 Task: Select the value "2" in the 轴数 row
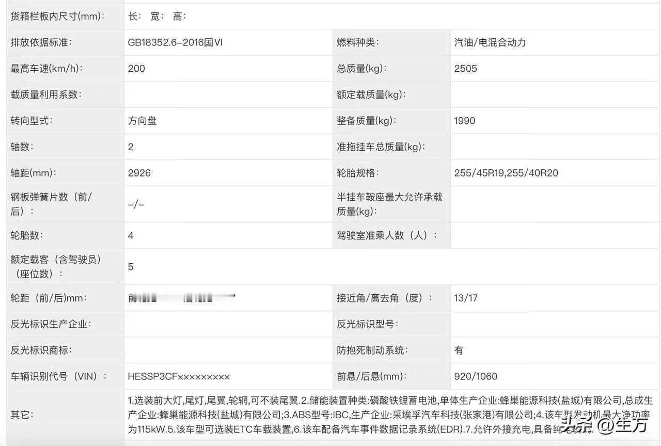131,147
